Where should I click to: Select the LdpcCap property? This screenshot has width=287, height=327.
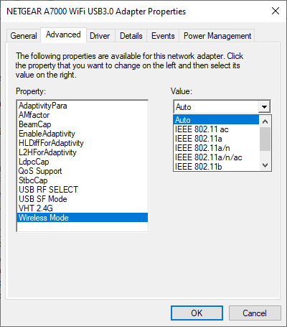coord(83,162)
